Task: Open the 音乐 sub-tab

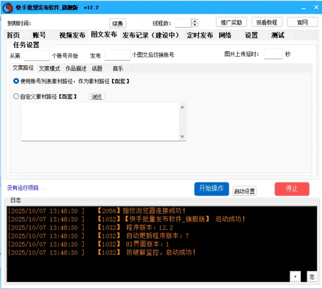Action: point(118,68)
